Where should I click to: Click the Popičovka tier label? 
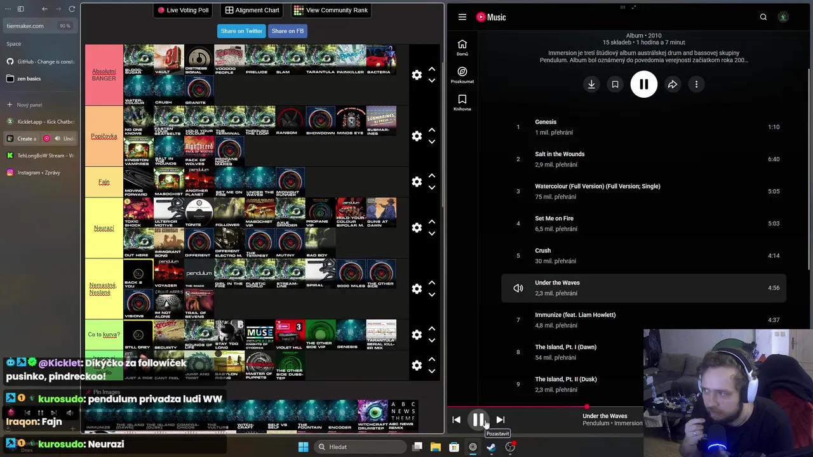pyautogui.click(x=104, y=136)
